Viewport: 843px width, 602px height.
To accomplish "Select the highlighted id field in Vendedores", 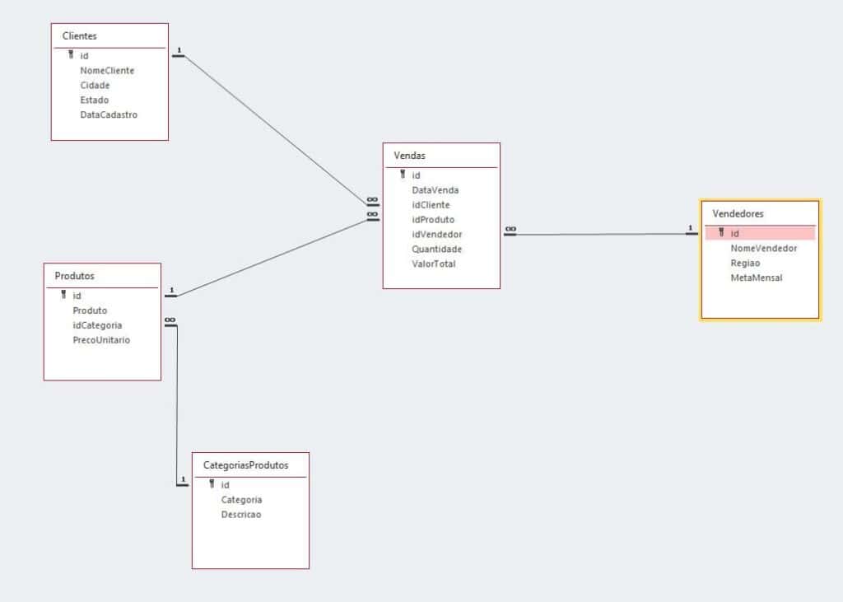I will tap(761, 233).
